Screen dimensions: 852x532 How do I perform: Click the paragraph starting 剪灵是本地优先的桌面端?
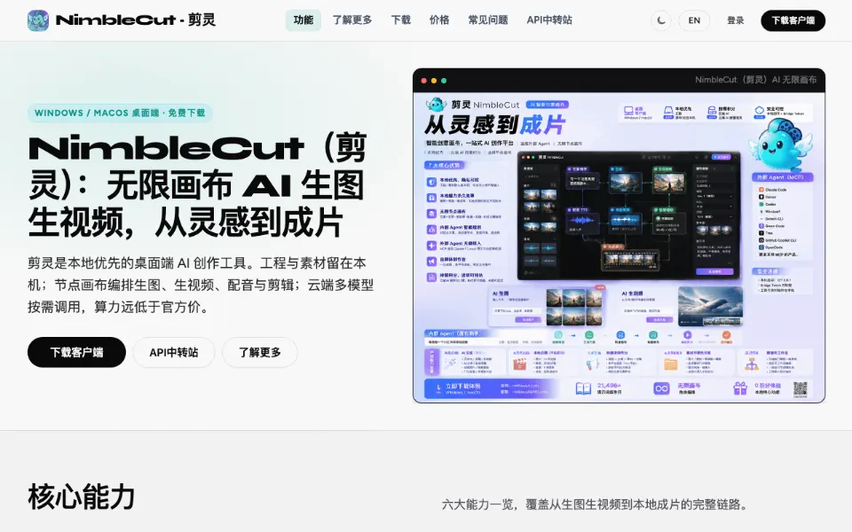coord(201,285)
